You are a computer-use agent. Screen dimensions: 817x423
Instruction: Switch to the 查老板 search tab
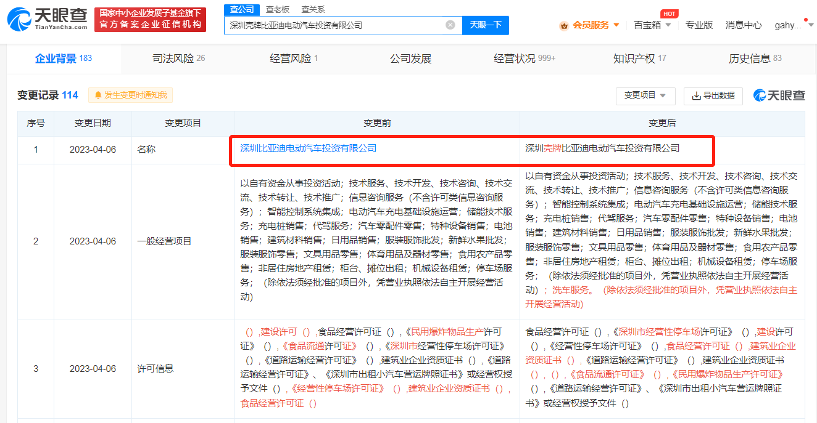pyautogui.click(x=277, y=9)
